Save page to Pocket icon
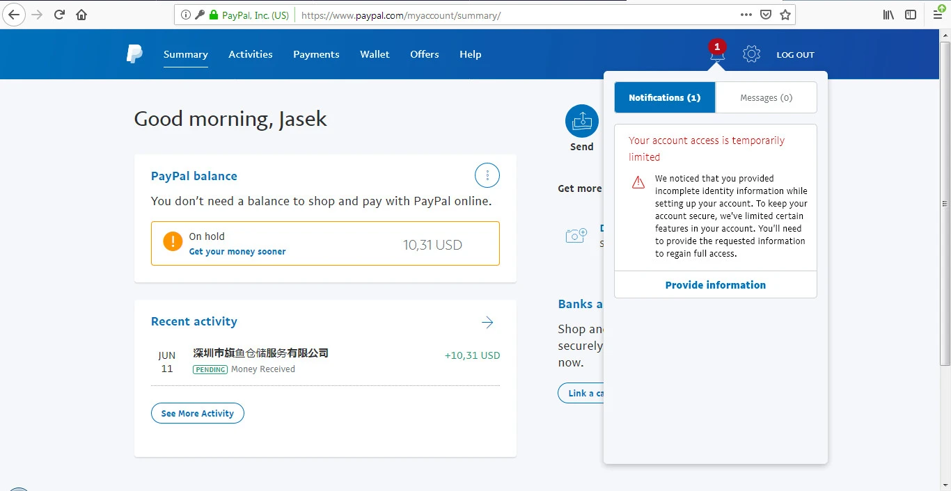Screen dimensions: 951x491 tap(766, 15)
